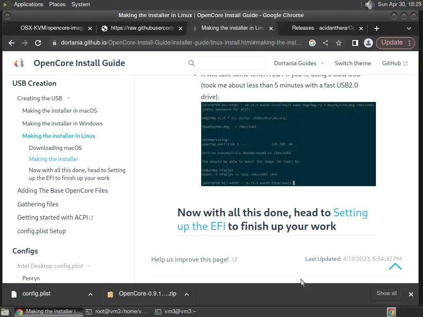Click the browser forward arrow
This screenshot has width=423, height=317.
coord(24,43)
